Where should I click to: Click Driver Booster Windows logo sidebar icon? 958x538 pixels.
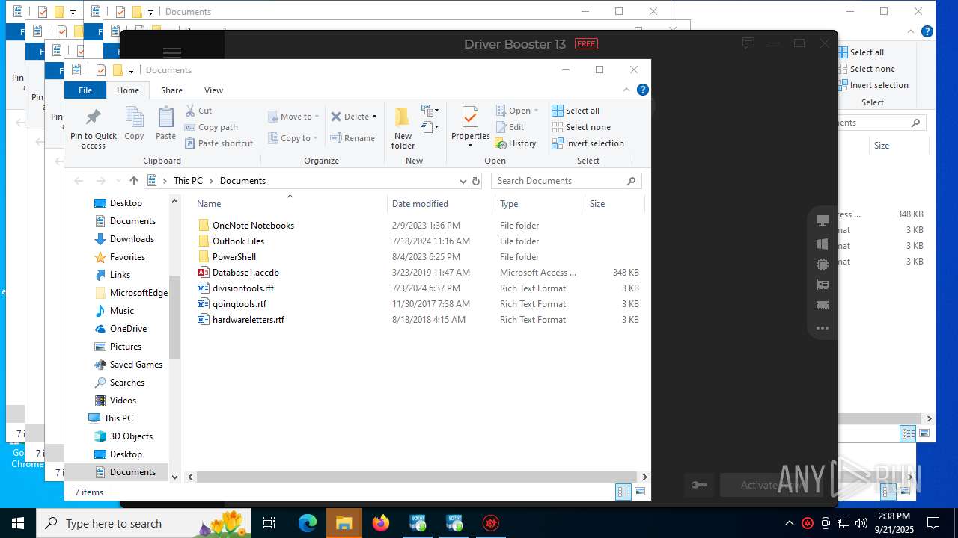[x=822, y=244]
